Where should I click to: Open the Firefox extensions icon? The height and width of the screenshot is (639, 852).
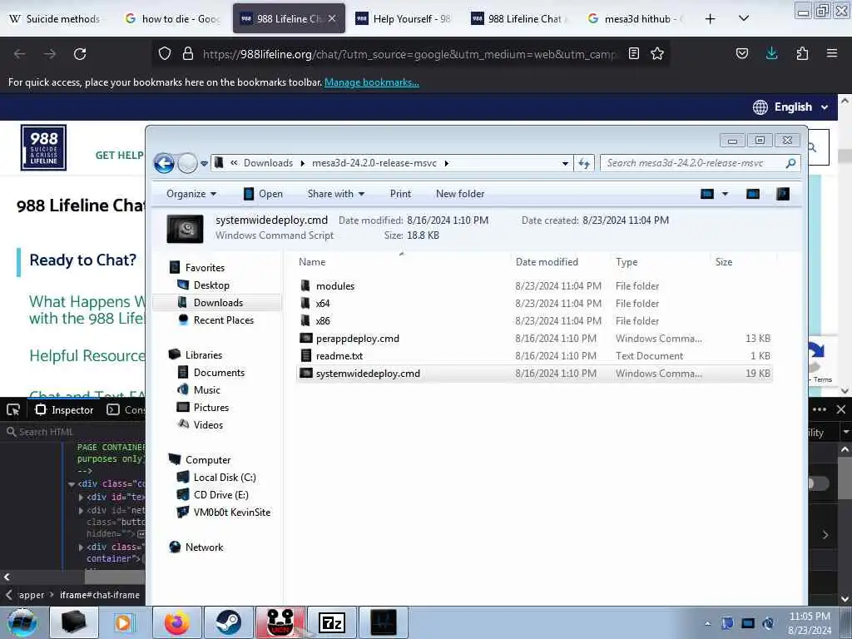802,53
